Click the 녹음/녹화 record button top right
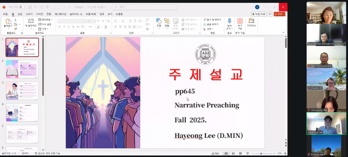The height and width of the screenshot is (157, 348). coord(259,14)
